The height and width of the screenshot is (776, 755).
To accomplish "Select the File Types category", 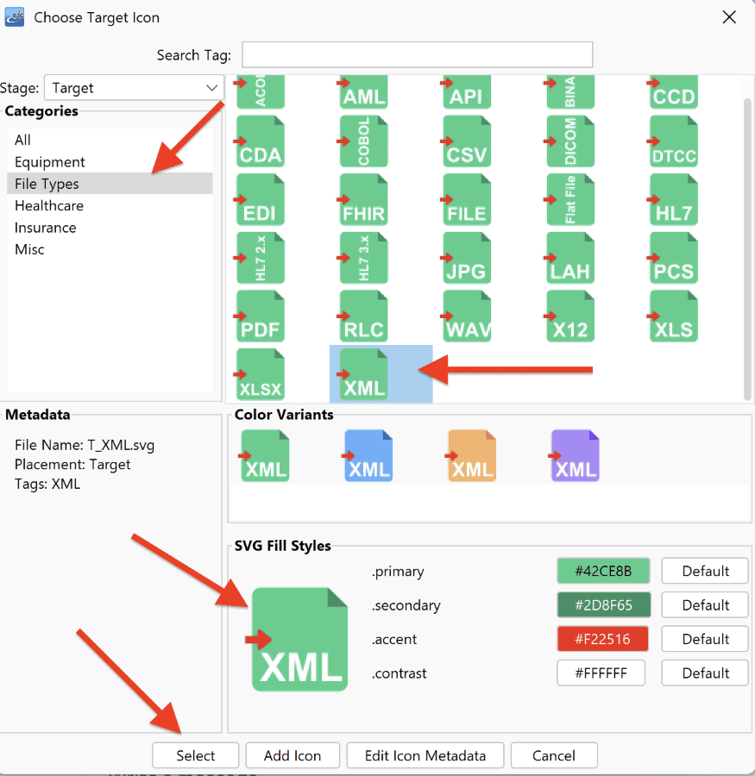I will coord(110,184).
